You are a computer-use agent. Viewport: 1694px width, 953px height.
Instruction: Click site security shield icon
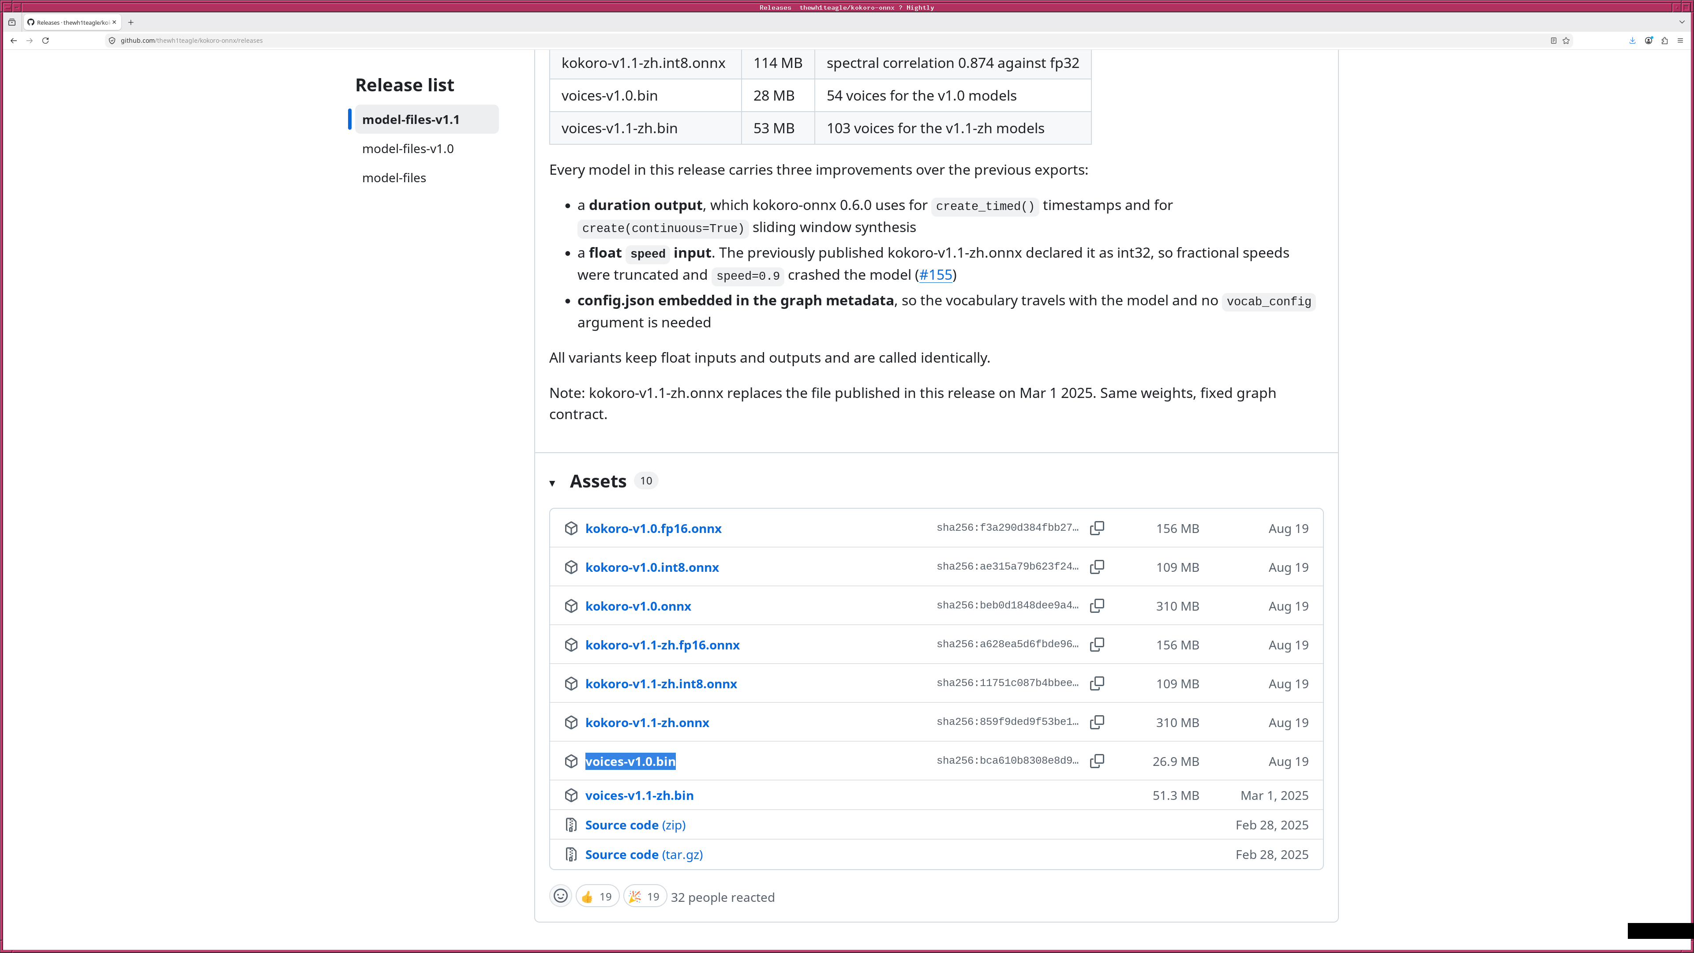point(112,41)
